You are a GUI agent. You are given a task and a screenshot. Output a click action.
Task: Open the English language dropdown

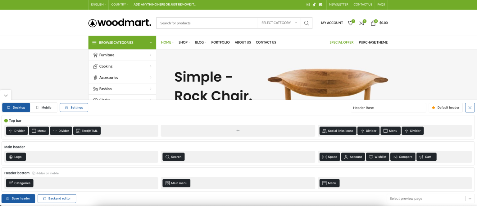98,4
